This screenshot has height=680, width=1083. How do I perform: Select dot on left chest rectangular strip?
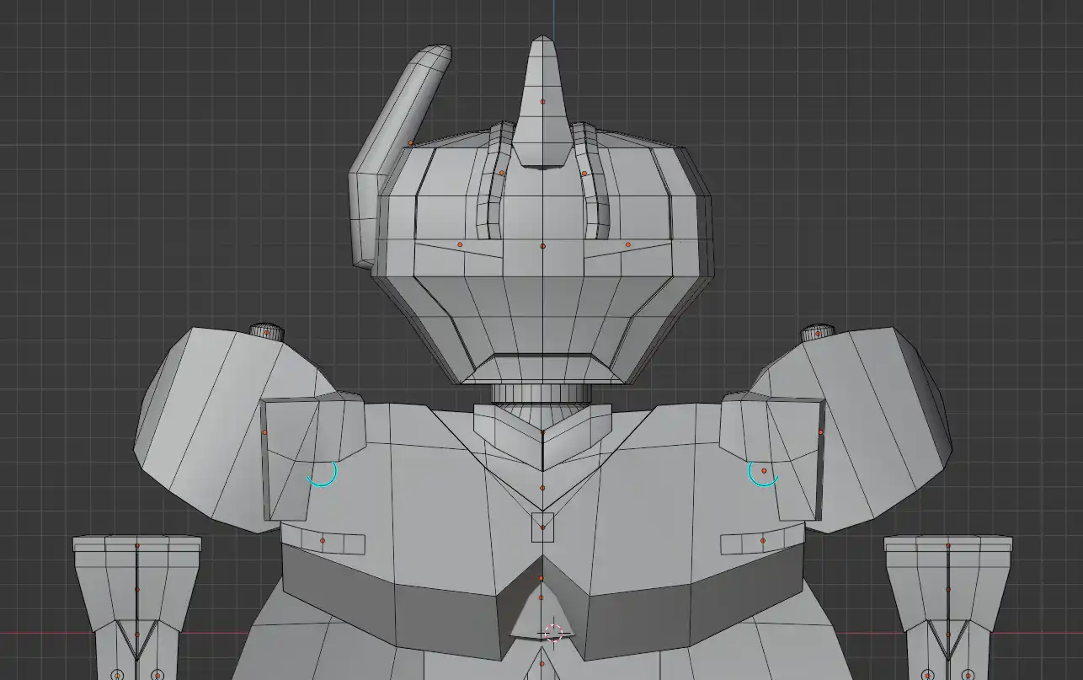coord(323,540)
